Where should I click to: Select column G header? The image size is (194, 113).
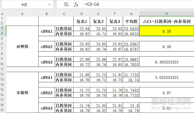pos(131,14)
